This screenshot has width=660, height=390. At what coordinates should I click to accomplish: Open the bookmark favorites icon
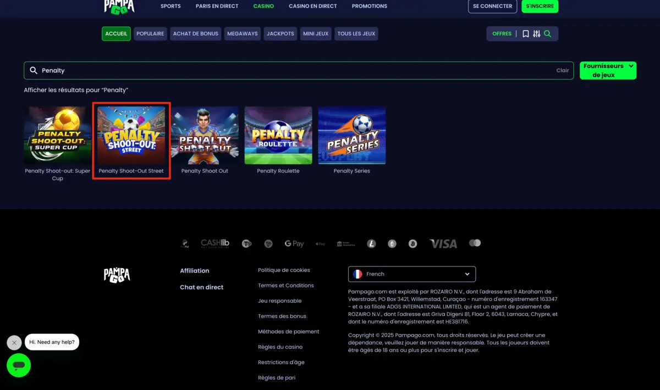[526, 34]
